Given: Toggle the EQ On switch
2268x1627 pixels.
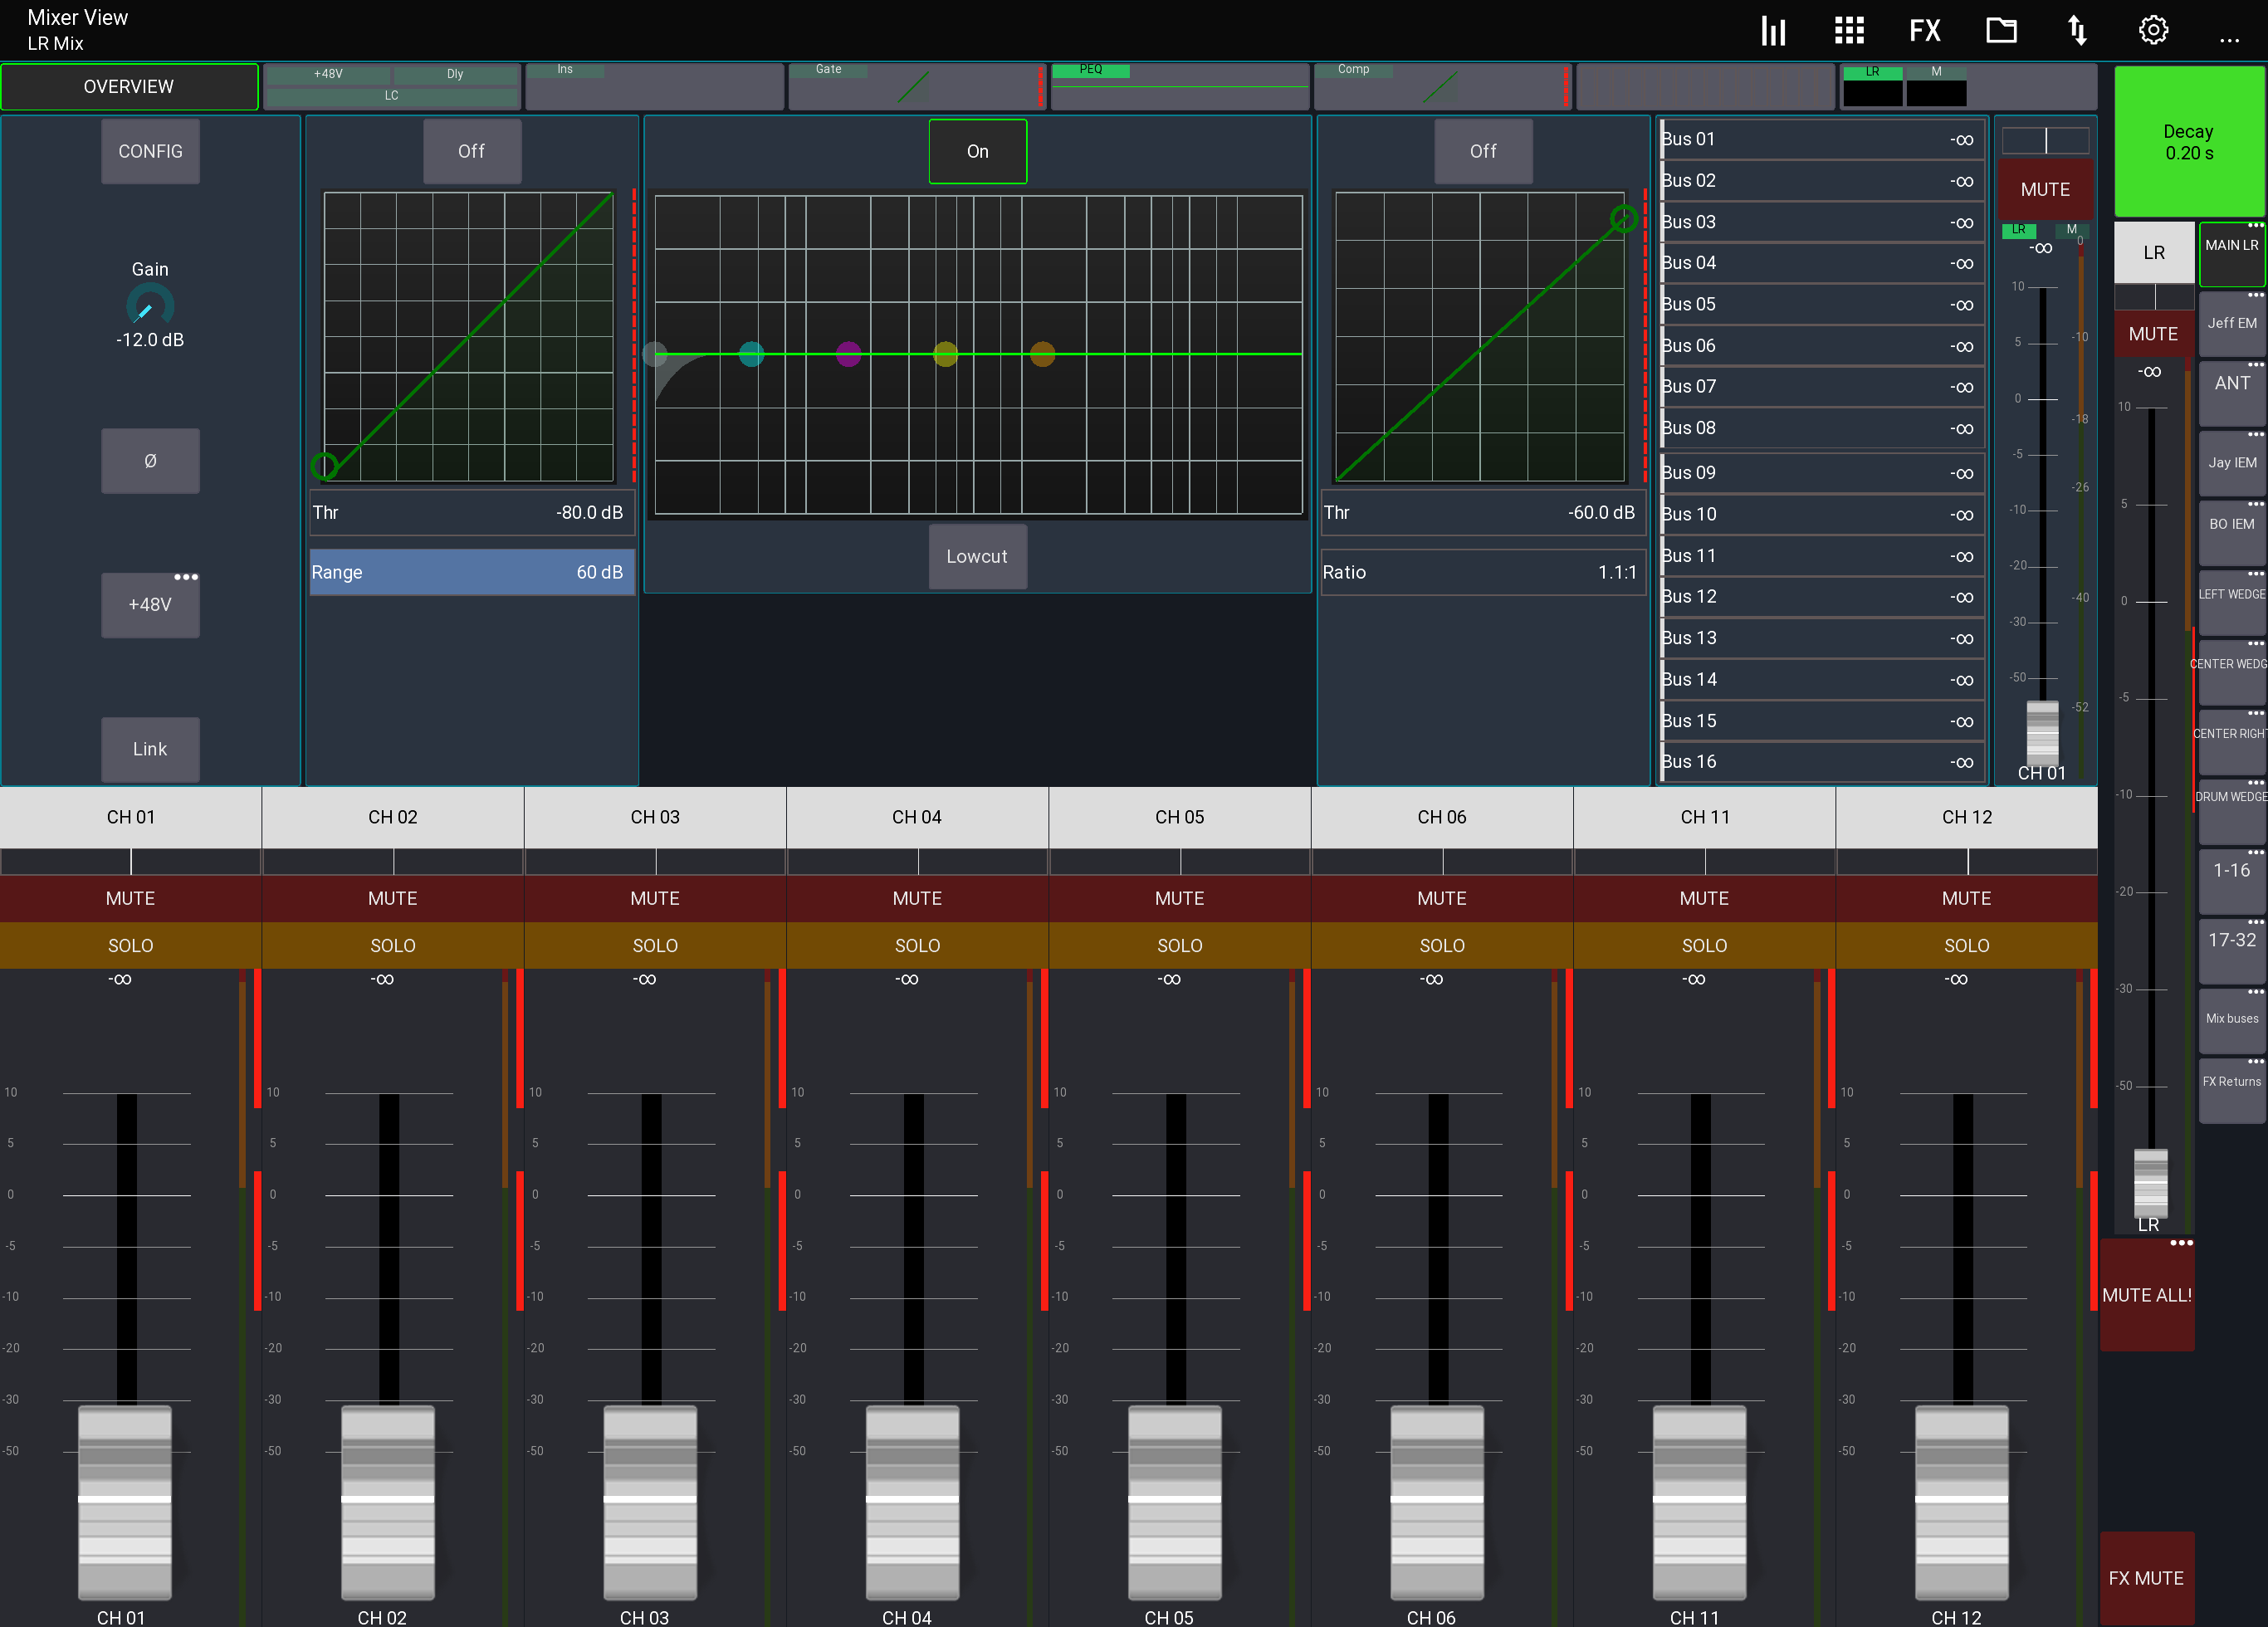Looking at the screenshot, I should point(977,151).
